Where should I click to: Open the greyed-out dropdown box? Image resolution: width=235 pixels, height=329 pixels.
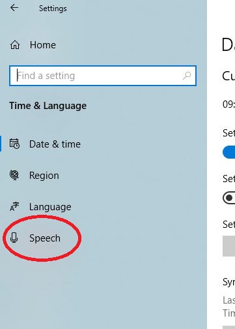click(x=228, y=246)
